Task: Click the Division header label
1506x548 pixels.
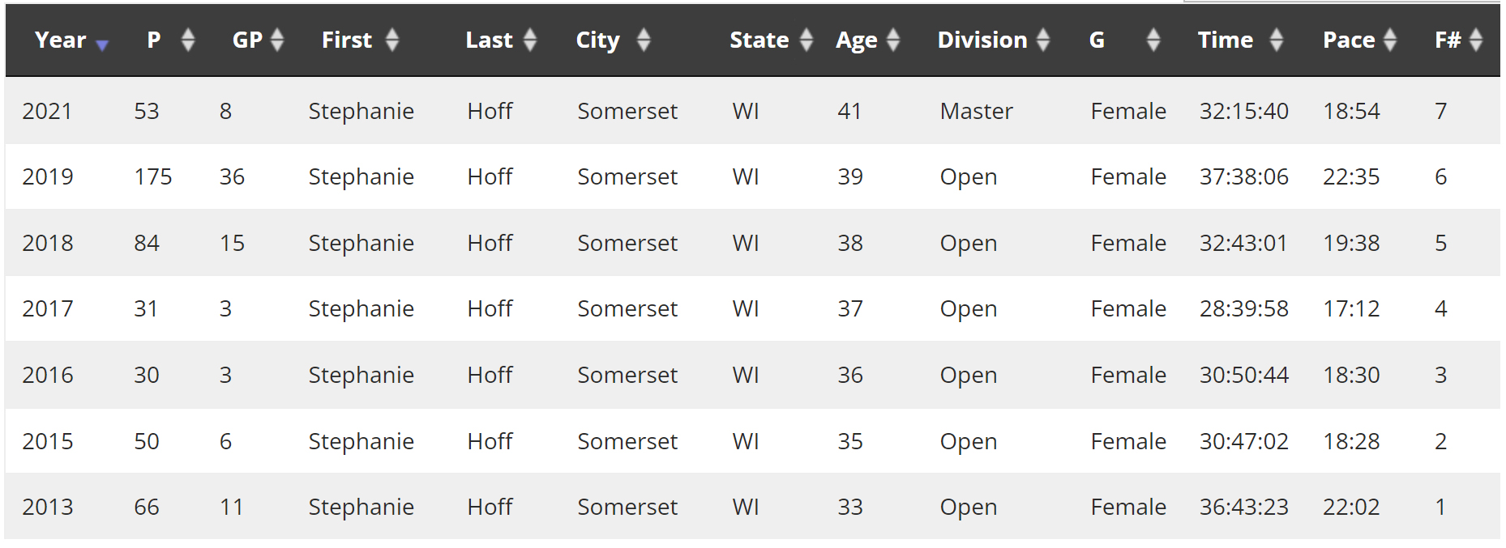Action: point(982,40)
